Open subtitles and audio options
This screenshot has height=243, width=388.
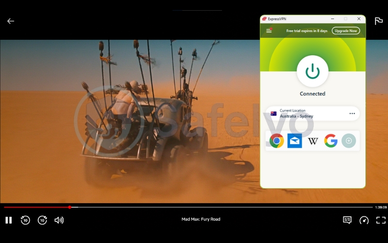point(347,220)
